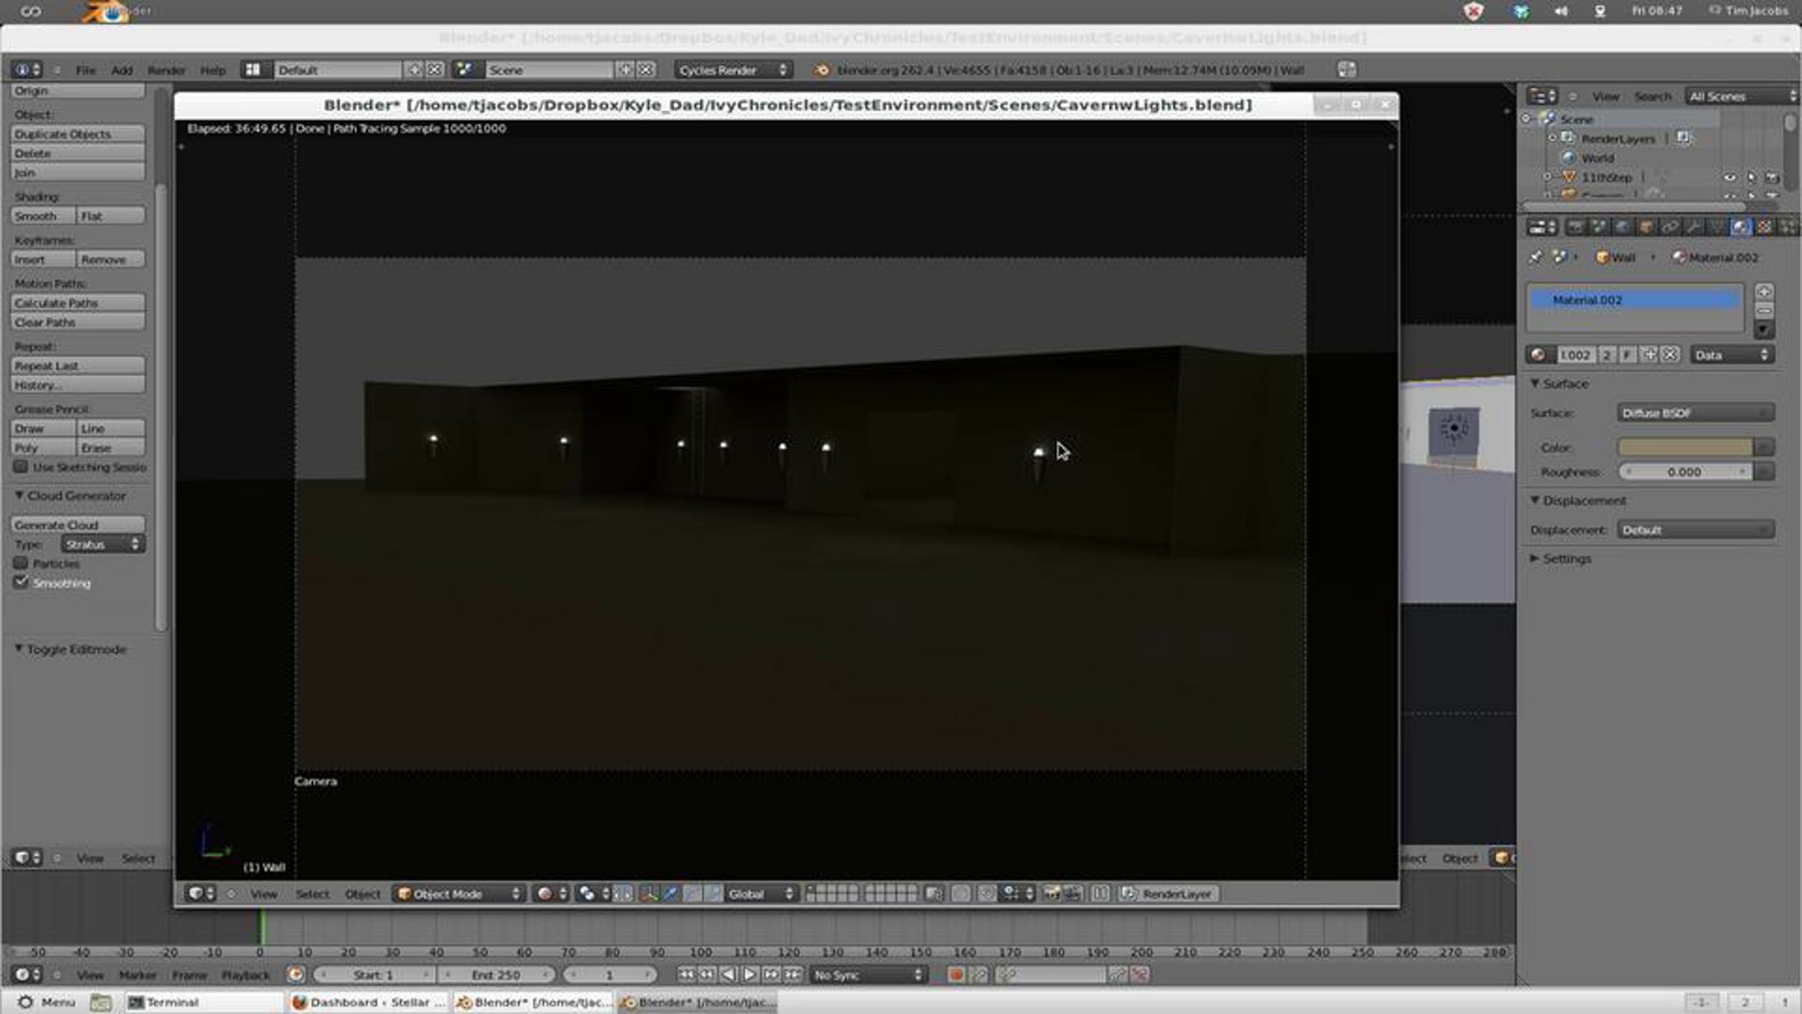Toggle visibility eye for 11thStep object
The width and height of the screenshot is (1802, 1014).
coord(1729,177)
